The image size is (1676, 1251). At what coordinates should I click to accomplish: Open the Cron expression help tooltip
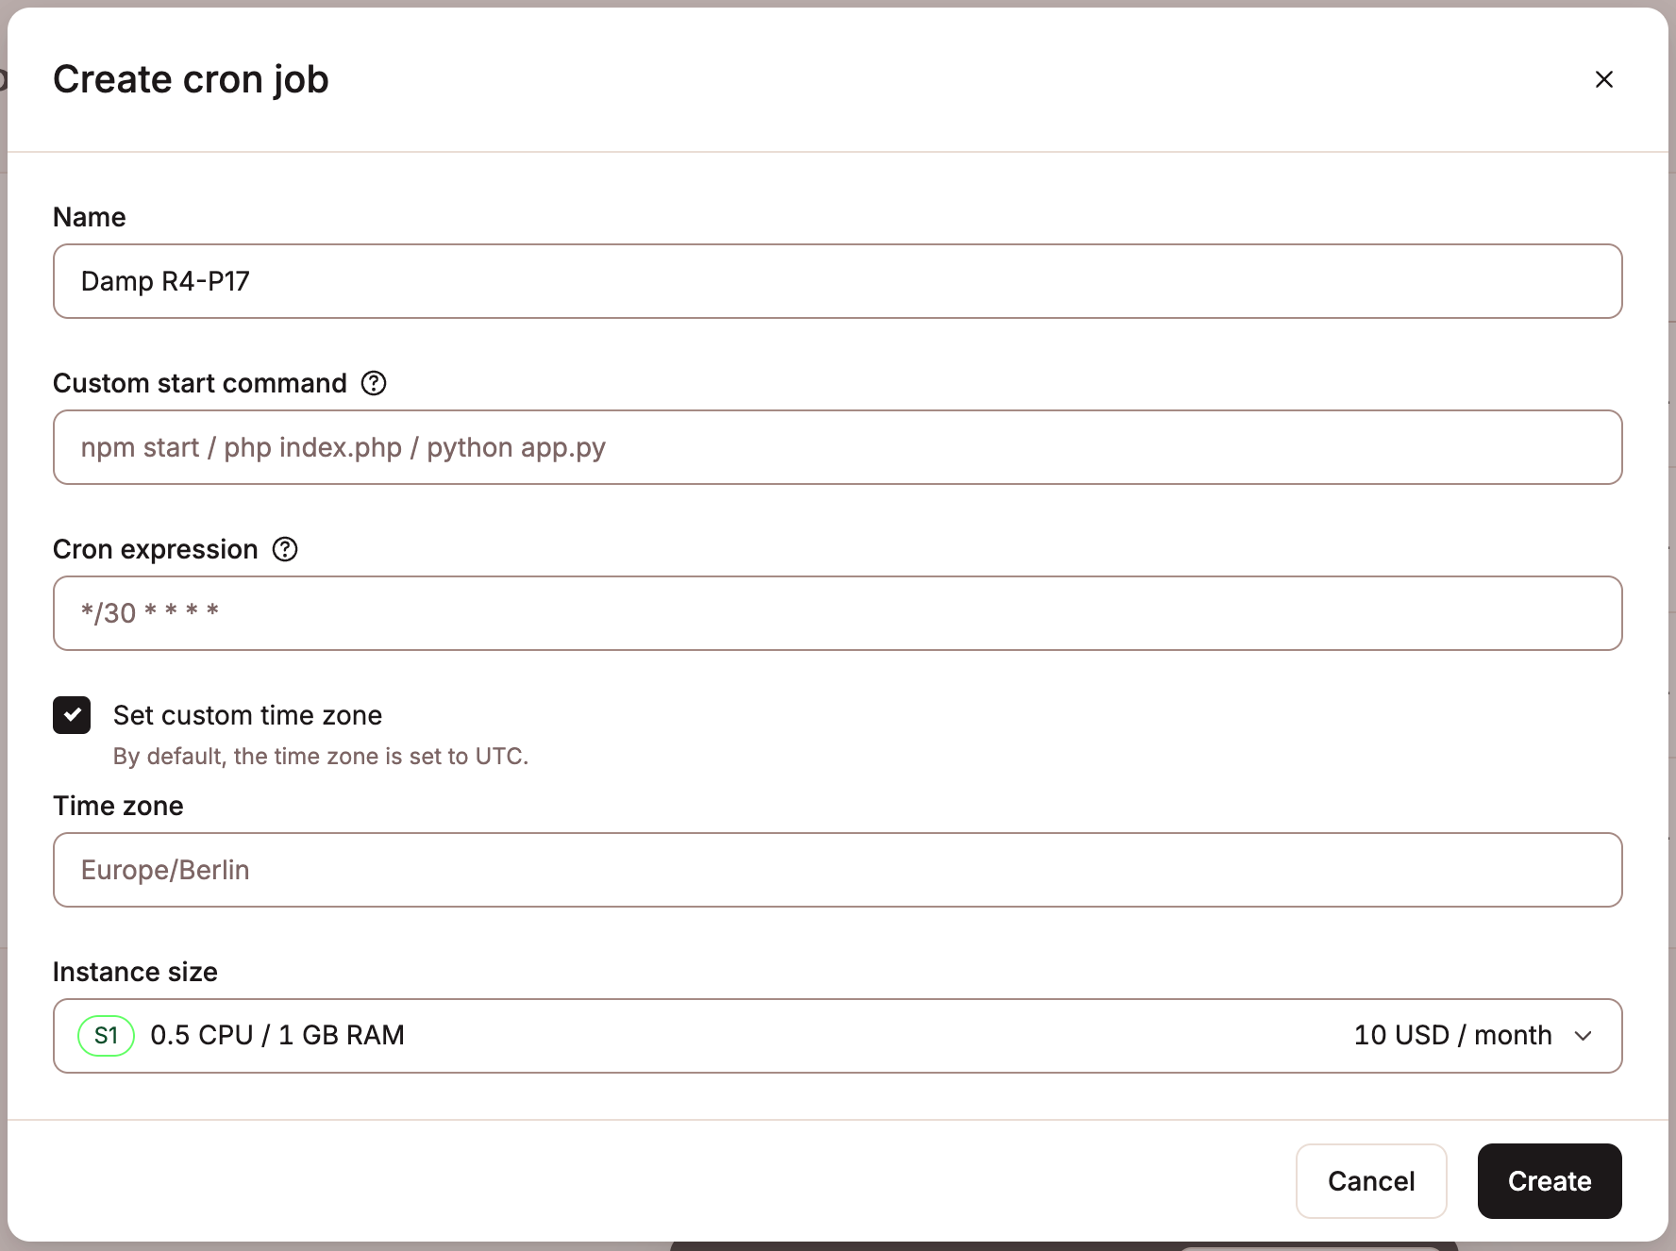pyautogui.click(x=284, y=549)
